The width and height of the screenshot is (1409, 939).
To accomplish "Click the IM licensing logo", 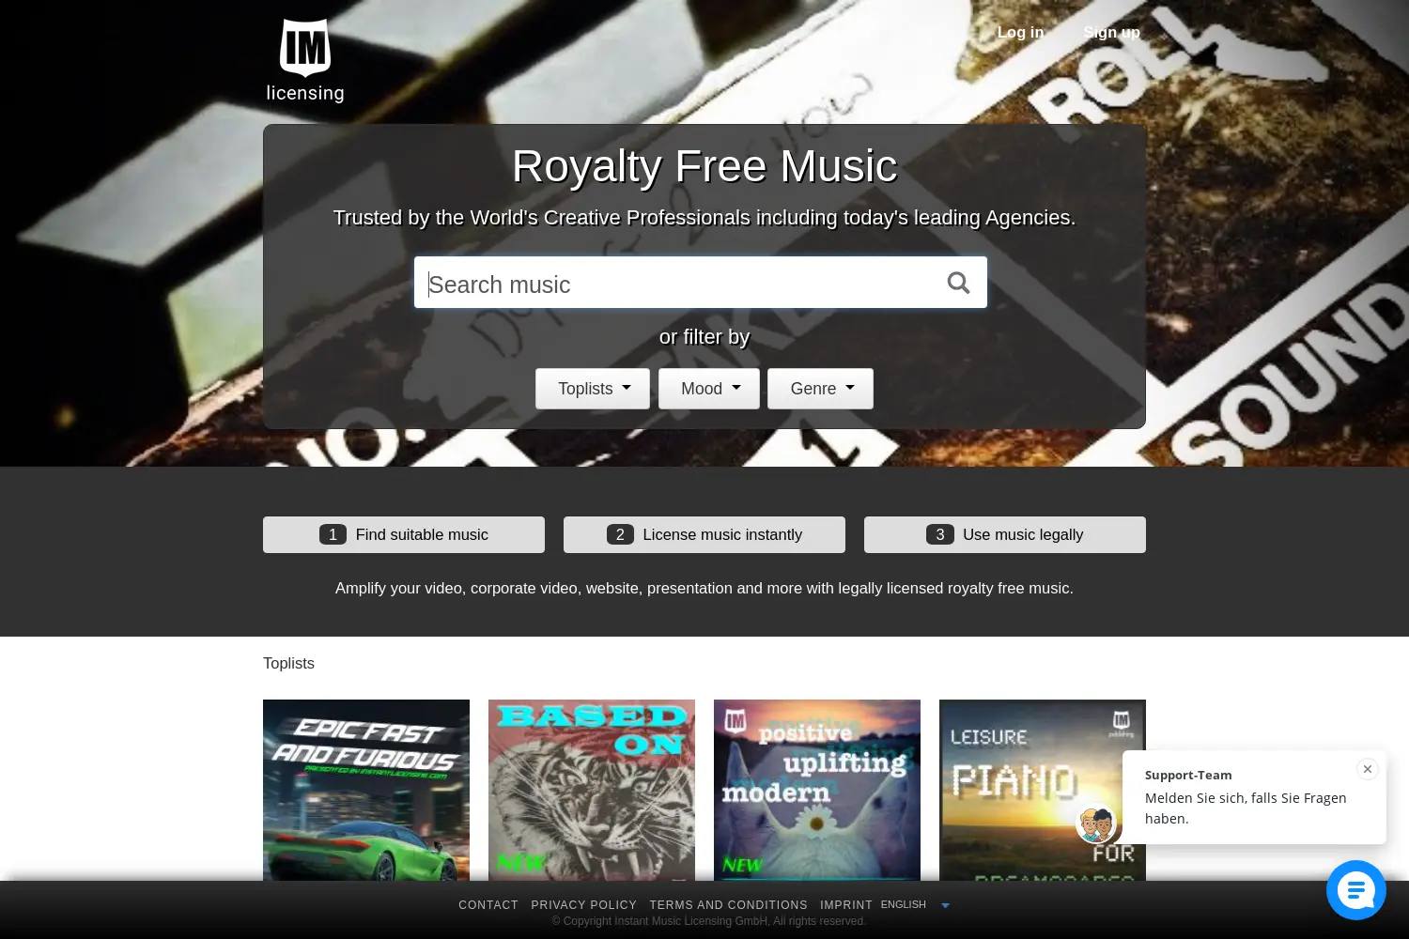I will tap(305, 61).
